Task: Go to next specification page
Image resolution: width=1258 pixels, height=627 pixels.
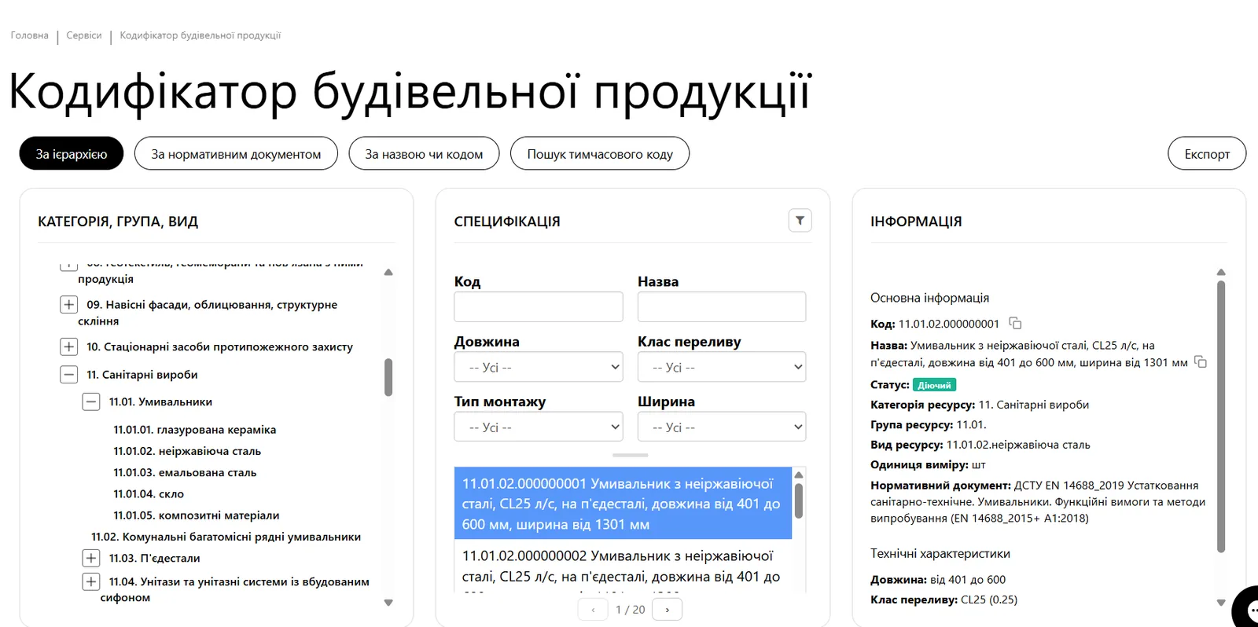Action: click(668, 610)
